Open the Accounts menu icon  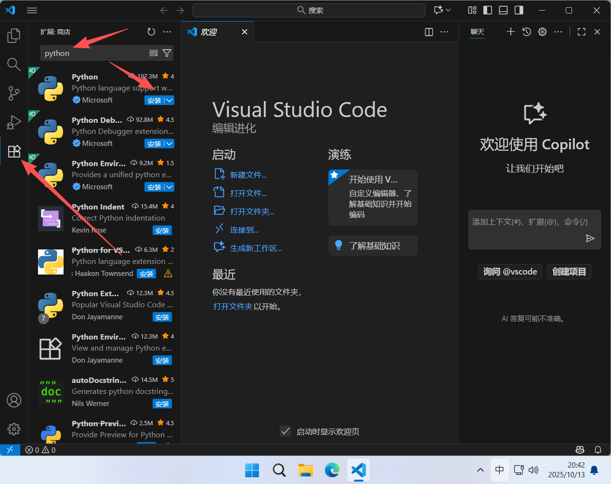point(14,400)
